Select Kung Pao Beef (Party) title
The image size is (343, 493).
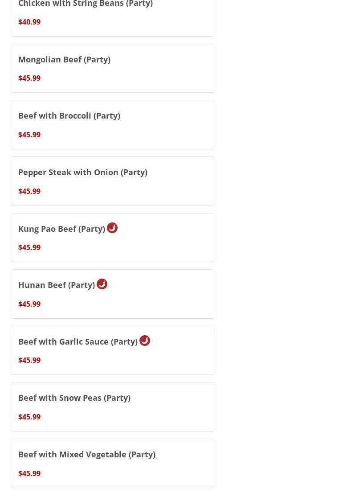(x=61, y=229)
